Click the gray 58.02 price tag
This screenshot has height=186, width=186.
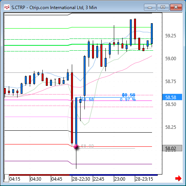click(x=172, y=148)
